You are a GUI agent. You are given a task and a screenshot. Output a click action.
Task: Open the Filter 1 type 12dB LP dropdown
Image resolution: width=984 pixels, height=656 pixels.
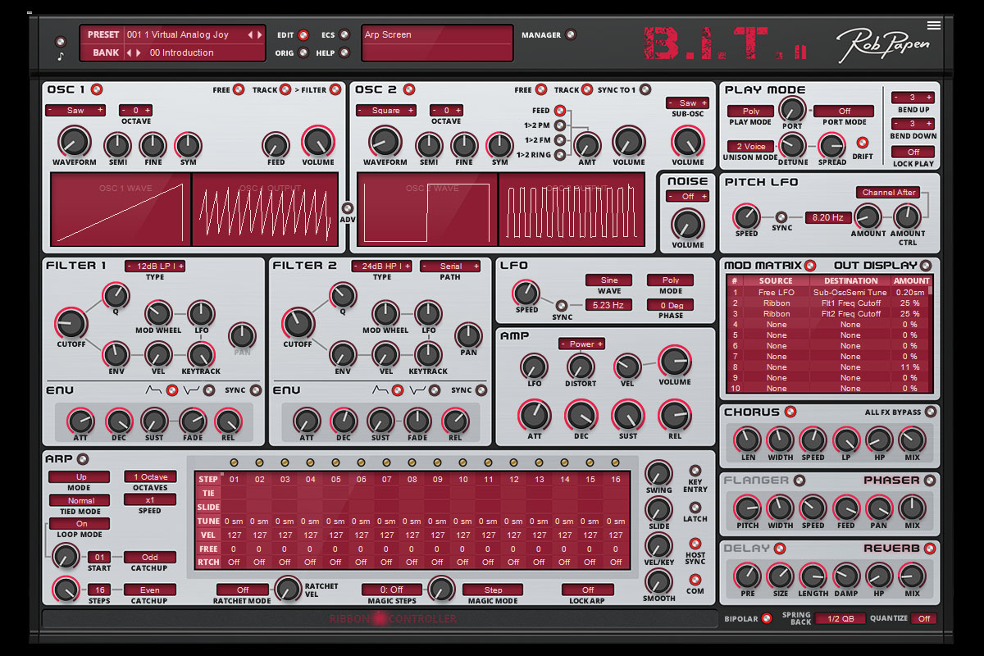pyautogui.click(x=155, y=266)
